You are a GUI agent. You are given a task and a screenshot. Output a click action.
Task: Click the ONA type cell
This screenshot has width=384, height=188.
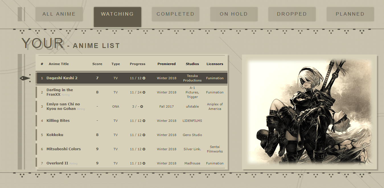point(116,106)
